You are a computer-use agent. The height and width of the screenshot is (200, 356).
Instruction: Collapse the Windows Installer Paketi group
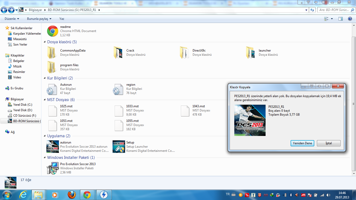click(x=45, y=158)
